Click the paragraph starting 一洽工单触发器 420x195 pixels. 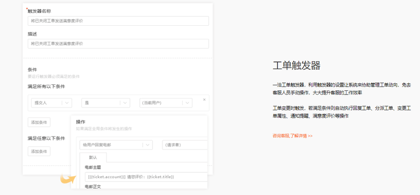coord(342,89)
